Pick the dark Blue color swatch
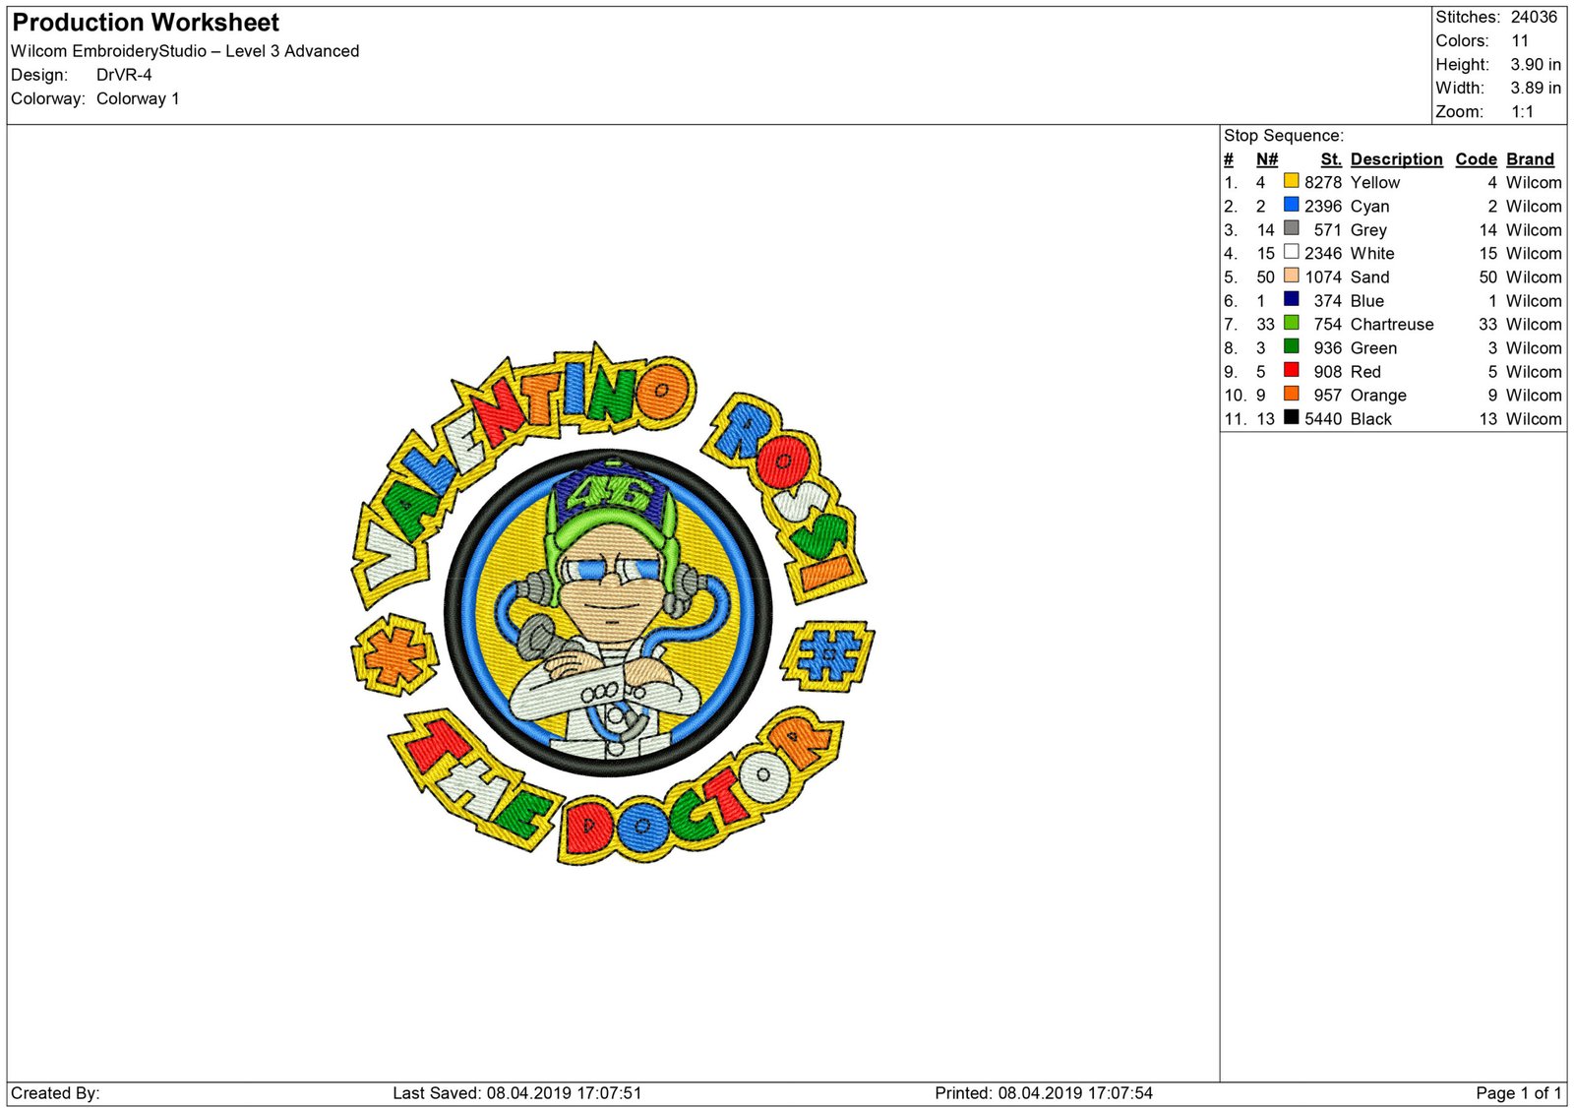The height and width of the screenshot is (1108, 1574). (1291, 299)
